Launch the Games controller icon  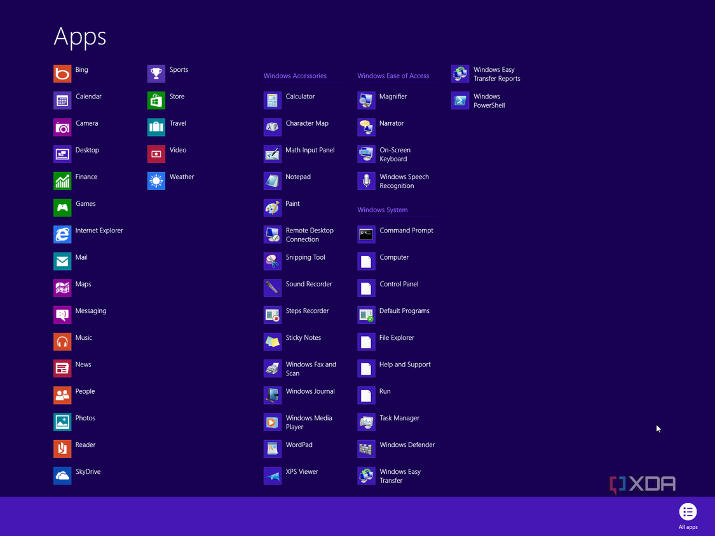62,208
